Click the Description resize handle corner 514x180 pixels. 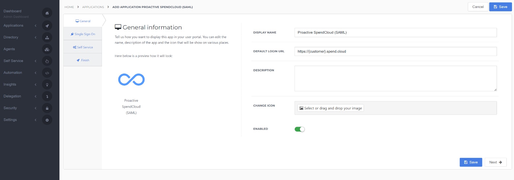(495, 90)
